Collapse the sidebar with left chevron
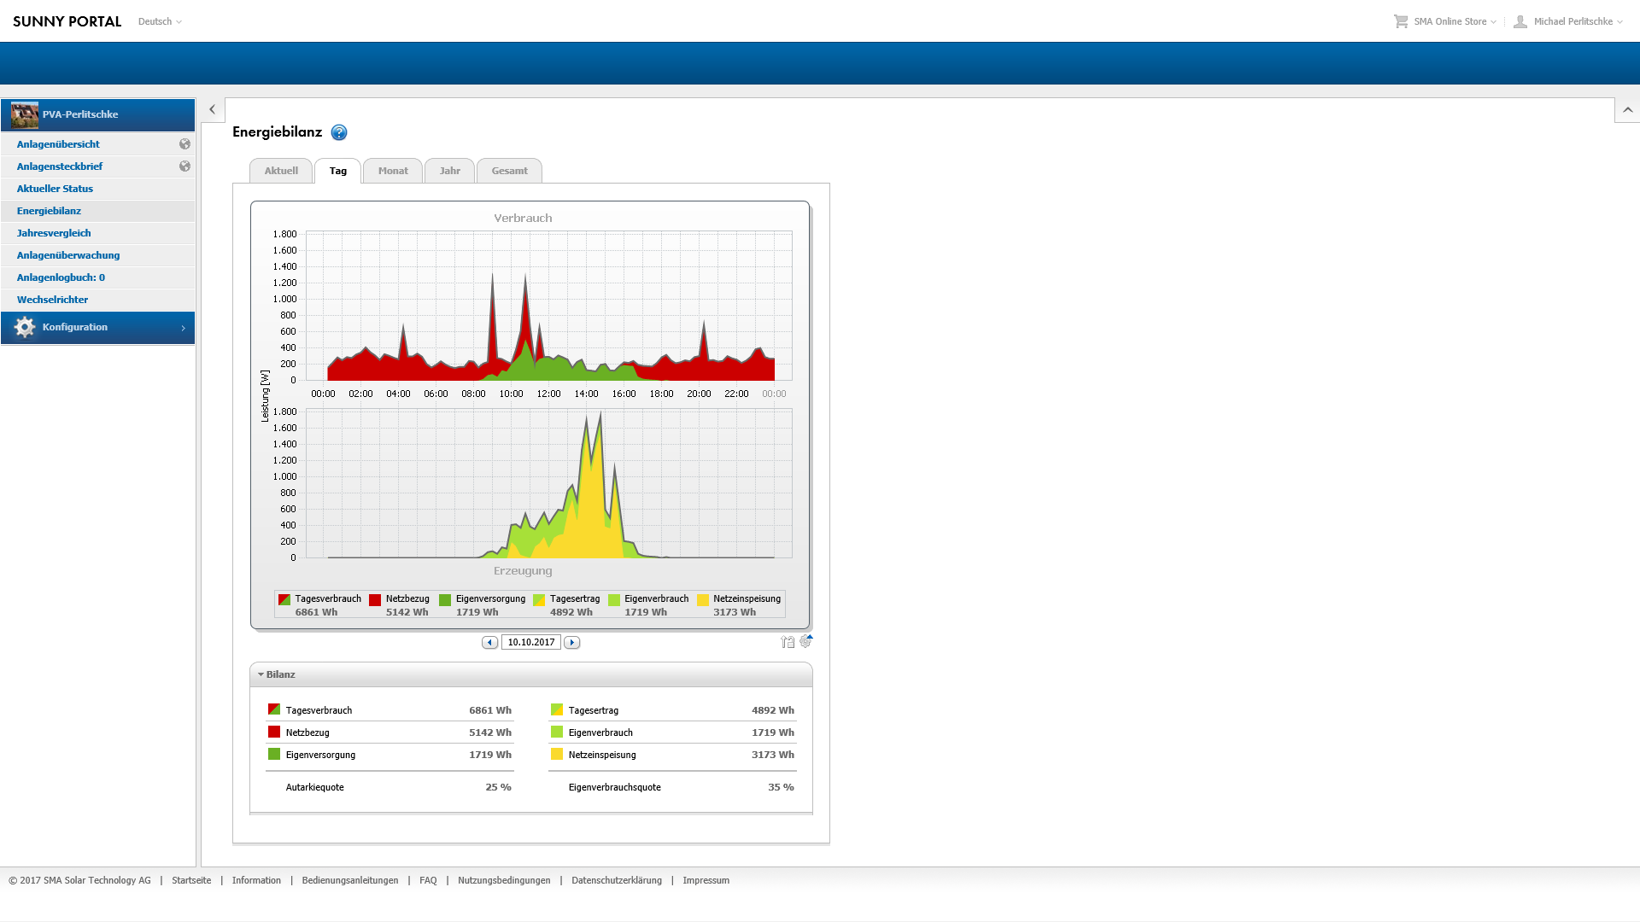The image size is (1640, 922). [x=213, y=109]
